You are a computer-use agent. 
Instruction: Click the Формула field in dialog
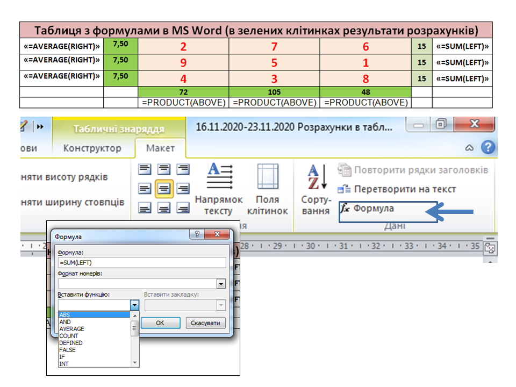(x=142, y=263)
